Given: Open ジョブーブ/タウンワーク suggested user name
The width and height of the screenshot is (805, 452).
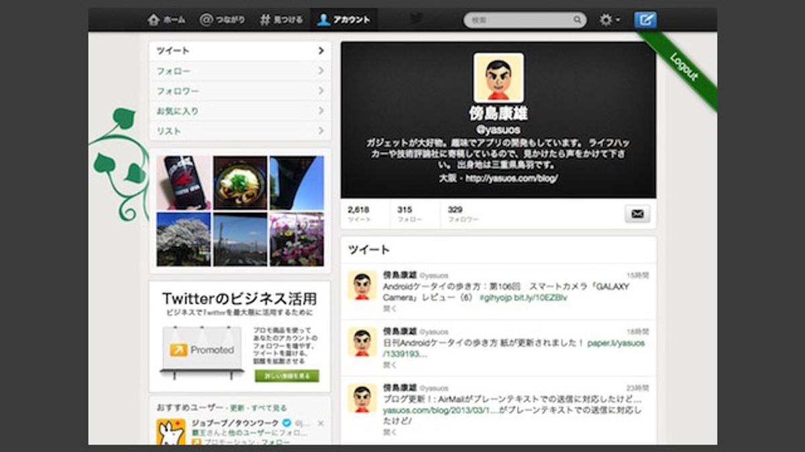Looking at the screenshot, I should click(x=235, y=423).
